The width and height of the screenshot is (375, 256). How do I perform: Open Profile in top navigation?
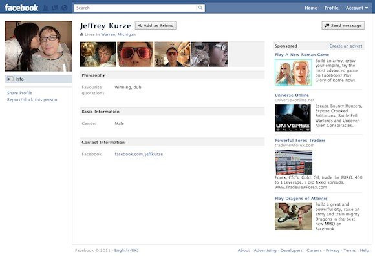pos(331,8)
